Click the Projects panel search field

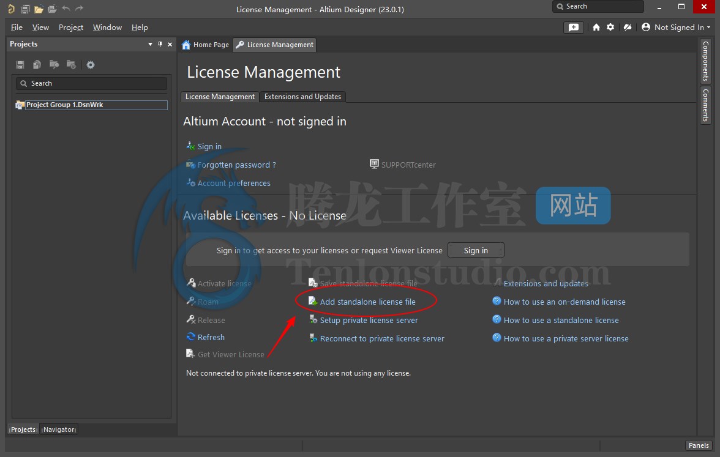(91, 83)
